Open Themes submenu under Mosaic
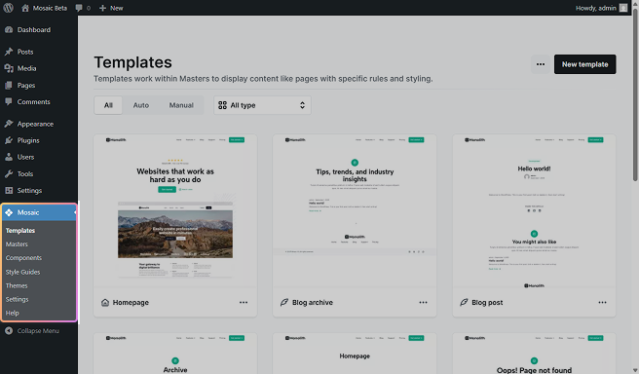Image resolution: width=639 pixels, height=374 pixels. [x=17, y=286]
